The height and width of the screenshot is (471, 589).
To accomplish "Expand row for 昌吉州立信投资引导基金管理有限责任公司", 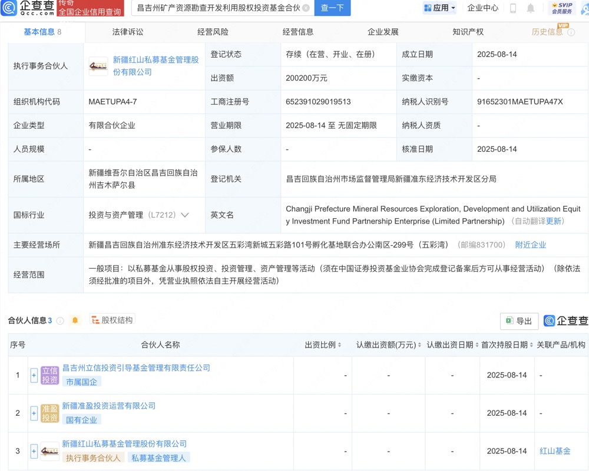I will coord(34,375).
